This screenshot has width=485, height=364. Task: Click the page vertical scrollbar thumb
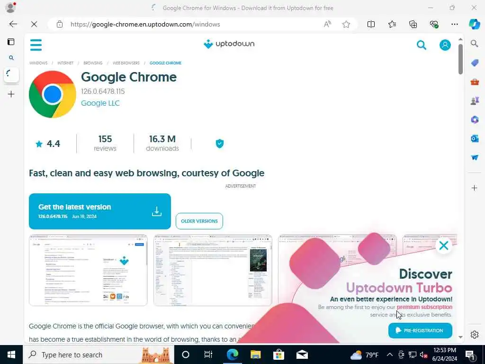click(x=460, y=59)
